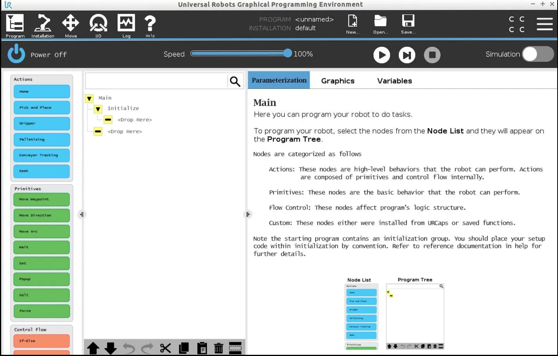Open the Installation section
The width and height of the screenshot is (558, 356).
43,26
